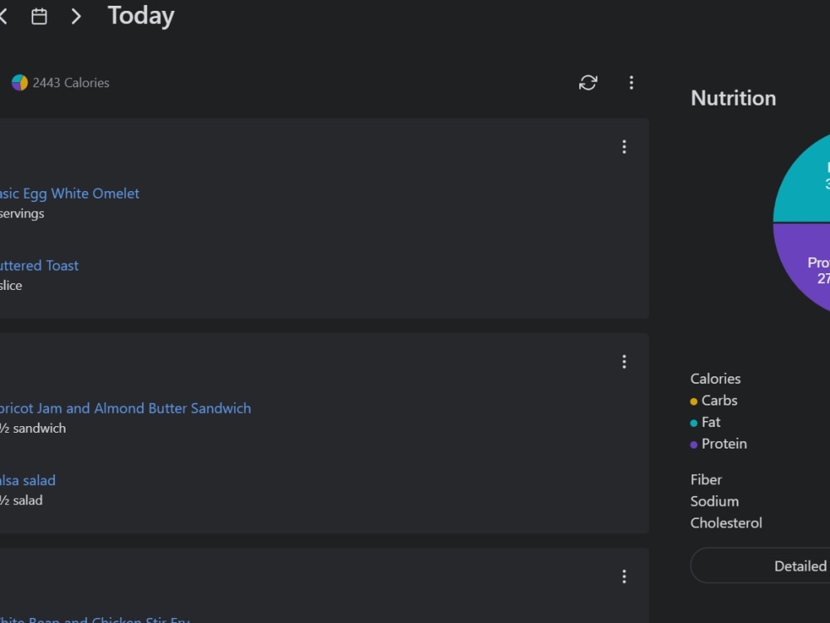Click the purple Protein color dot
The width and height of the screenshot is (830, 623).
[694, 445]
